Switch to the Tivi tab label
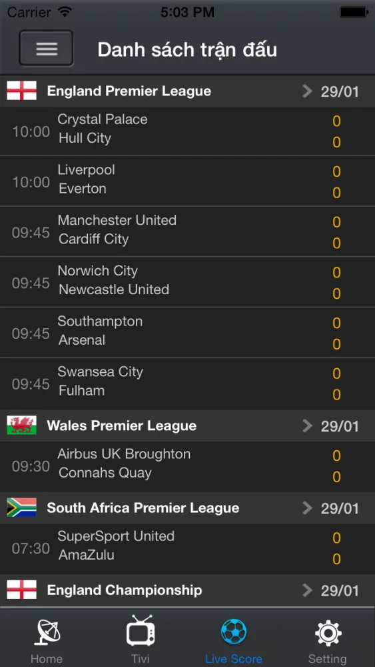Viewport: 375px width, 667px height. [x=140, y=658]
